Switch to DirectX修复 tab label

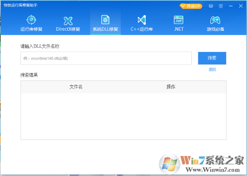68,29
